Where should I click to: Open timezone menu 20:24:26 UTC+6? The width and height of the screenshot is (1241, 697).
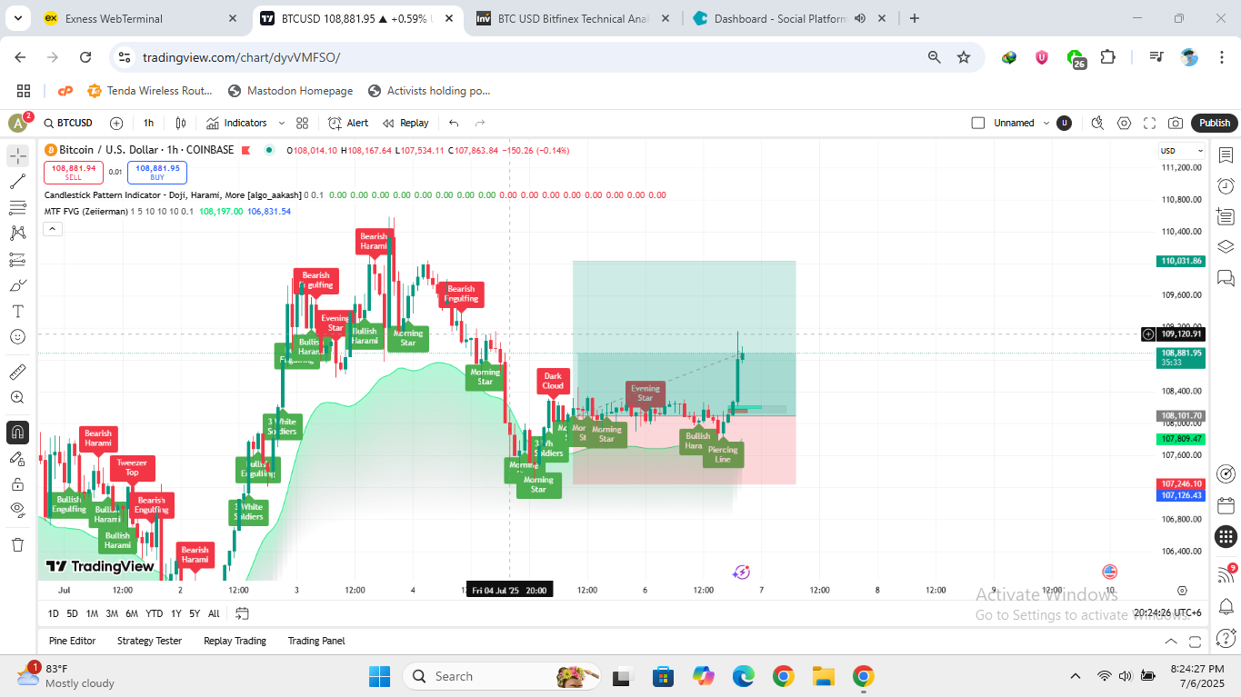(1167, 613)
